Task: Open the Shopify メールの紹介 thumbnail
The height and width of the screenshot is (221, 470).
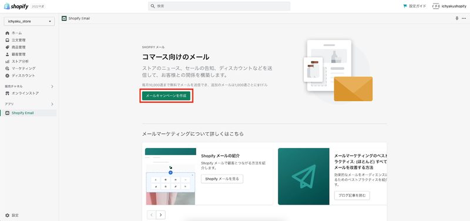Action: tap(170, 176)
